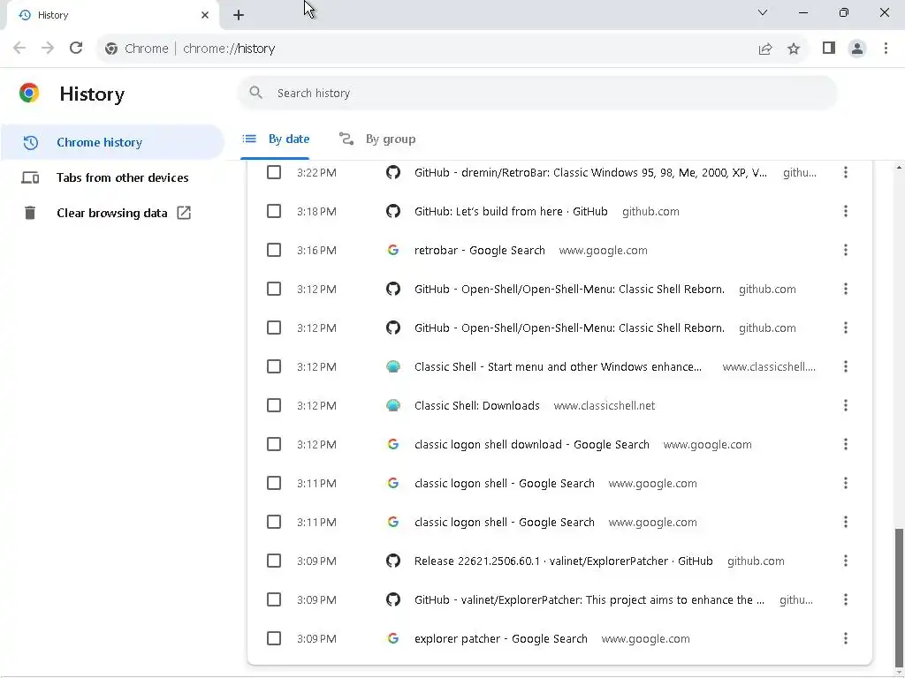Check the 3:18 PM GitHub entry
This screenshot has width=905, height=678.
click(x=274, y=211)
